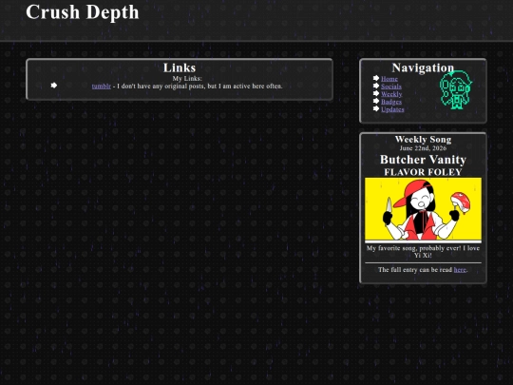Click the Butcher Vanity album artwork
Image resolution: width=513 pixels, height=385 pixels.
pyautogui.click(x=423, y=209)
